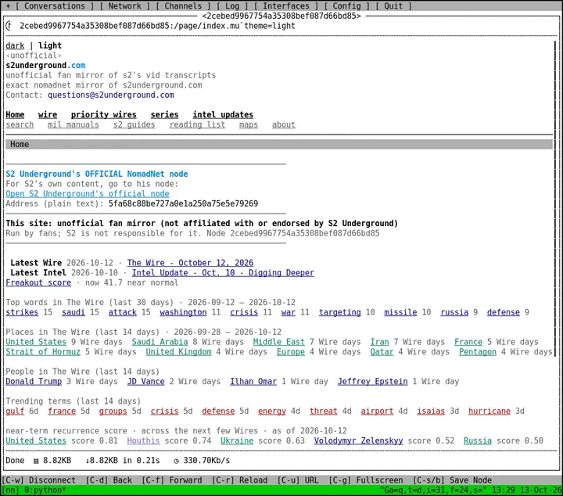Open the United Kingdom place link
Viewport: 563px width, 496px height.
coord(178,352)
